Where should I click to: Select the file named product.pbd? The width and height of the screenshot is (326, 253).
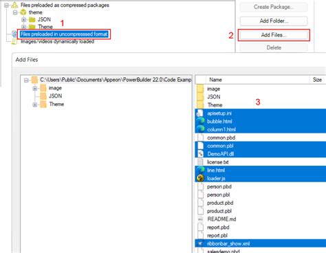click(220, 203)
